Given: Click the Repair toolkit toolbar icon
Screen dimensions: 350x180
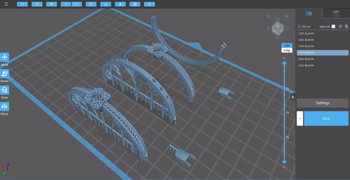Looking at the screenshot, I should coord(150,4).
